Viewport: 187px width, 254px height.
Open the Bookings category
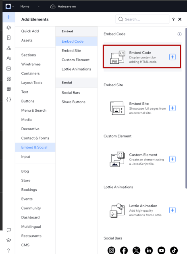click(29, 189)
